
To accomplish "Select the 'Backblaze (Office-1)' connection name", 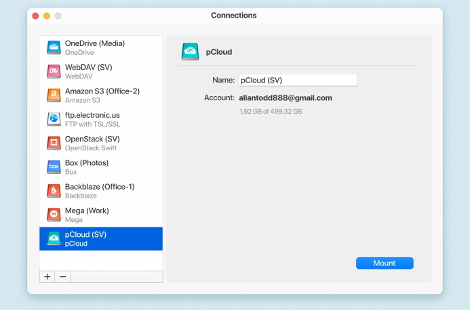I will tap(100, 187).
